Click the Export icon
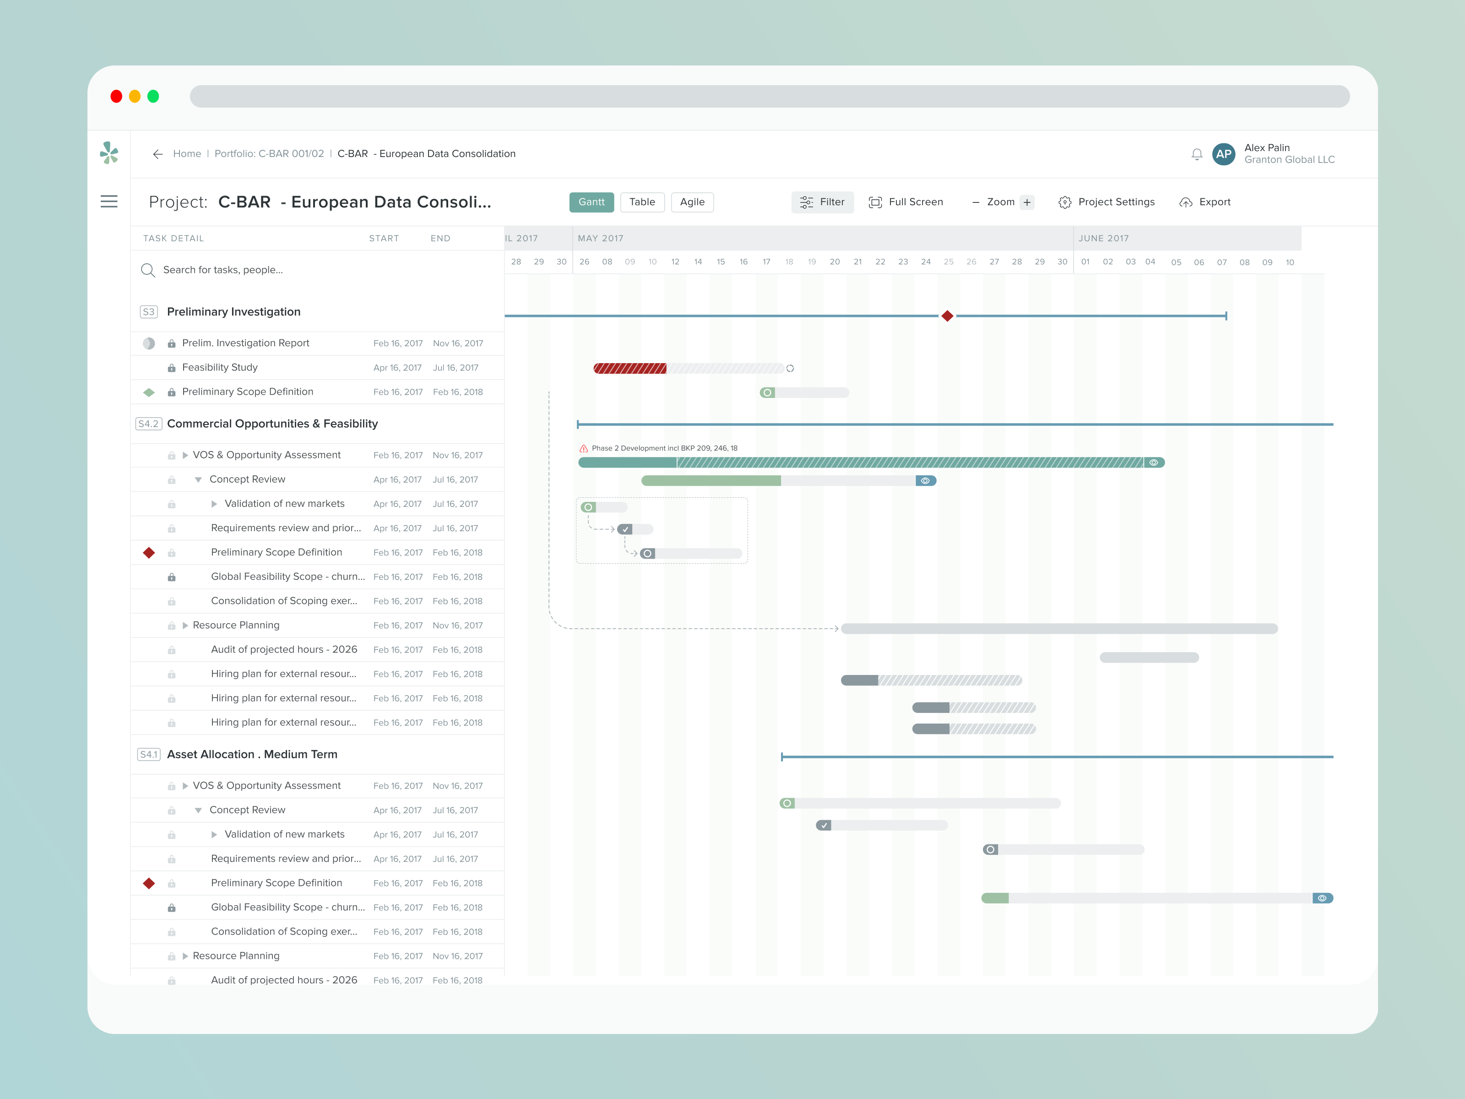 tap(1186, 202)
